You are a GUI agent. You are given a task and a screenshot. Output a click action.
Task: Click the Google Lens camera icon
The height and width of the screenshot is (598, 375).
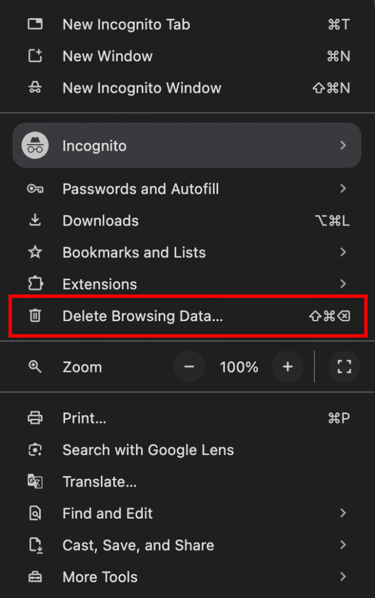pyautogui.click(x=35, y=450)
